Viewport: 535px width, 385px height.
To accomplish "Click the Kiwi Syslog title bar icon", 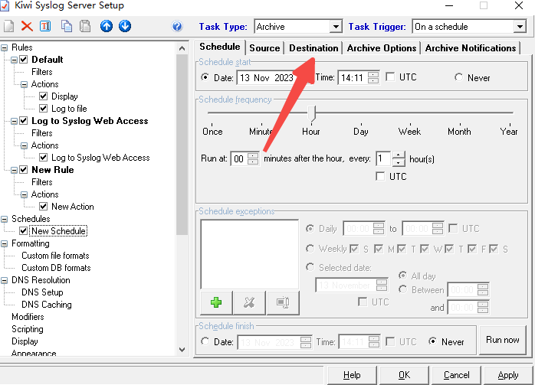I will [x=5, y=6].
